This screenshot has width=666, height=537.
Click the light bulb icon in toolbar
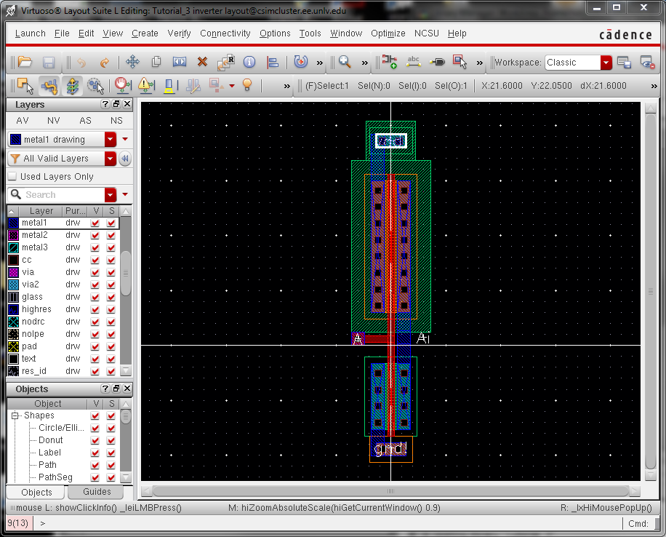[247, 86]
